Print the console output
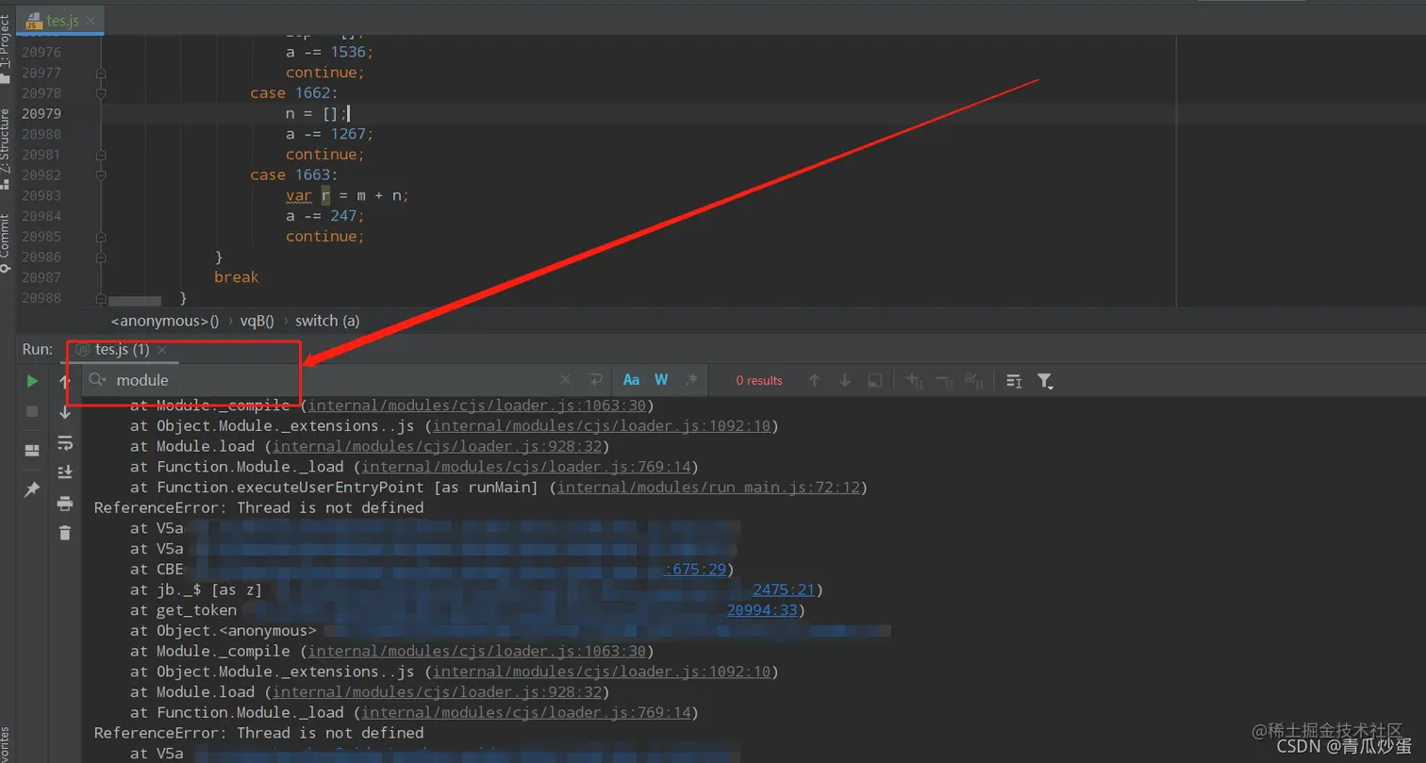Image resolution: width=1426 pixels, height=763 pixels. [65, 503]
